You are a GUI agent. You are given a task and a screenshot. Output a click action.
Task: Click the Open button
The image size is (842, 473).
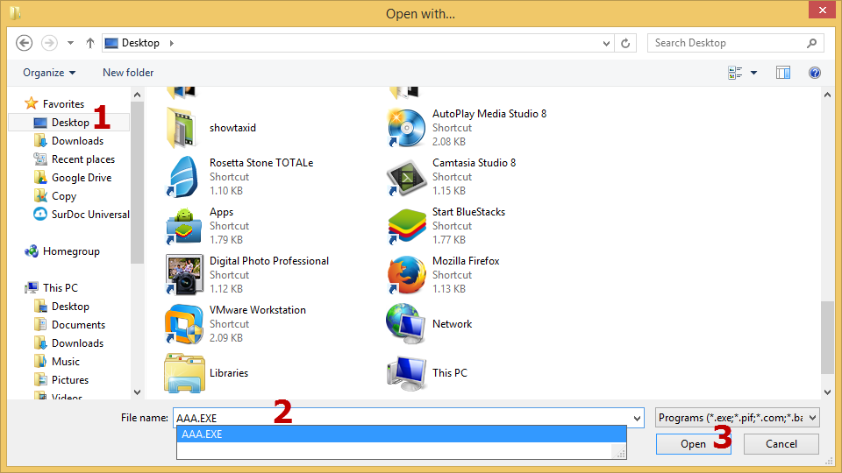pos(693,444)
